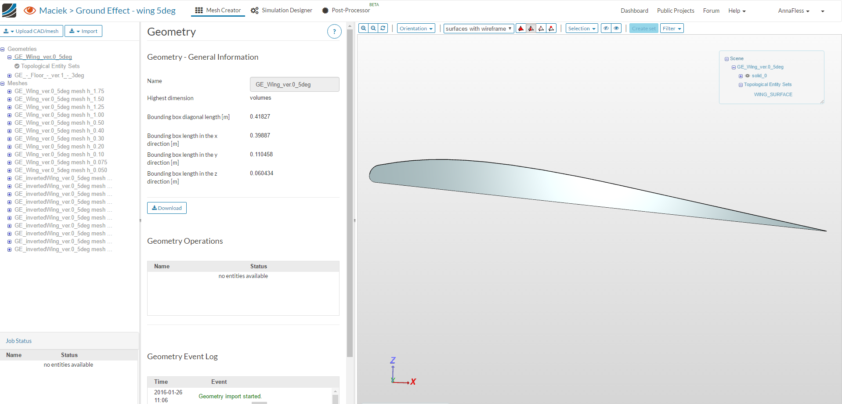Click the reset view refresh icon
Screen dimensions: 842x404
tap(383, 28)
